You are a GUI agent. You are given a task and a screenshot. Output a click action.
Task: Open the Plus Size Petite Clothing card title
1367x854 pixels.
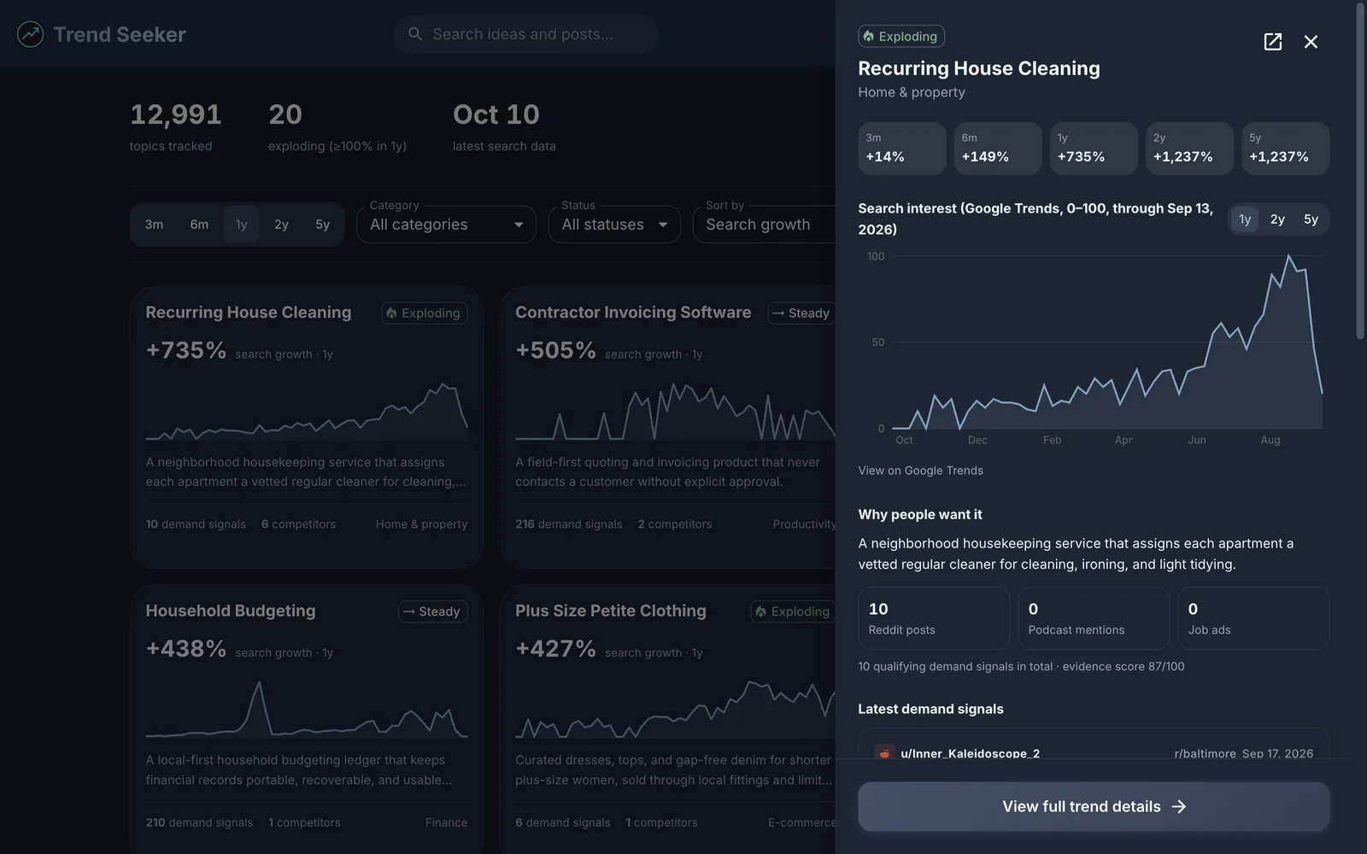(x=610, y=611)
